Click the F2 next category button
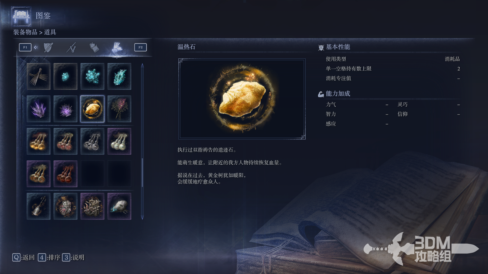Viewport: 488px width, 274px height. (141, 47)
